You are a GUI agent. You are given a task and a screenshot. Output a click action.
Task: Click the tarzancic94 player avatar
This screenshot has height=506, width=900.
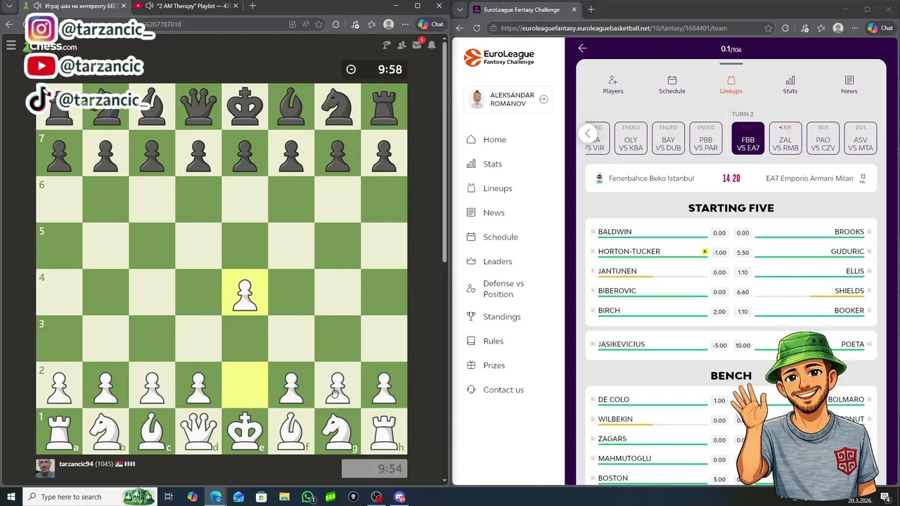click(x=45, y=467)
